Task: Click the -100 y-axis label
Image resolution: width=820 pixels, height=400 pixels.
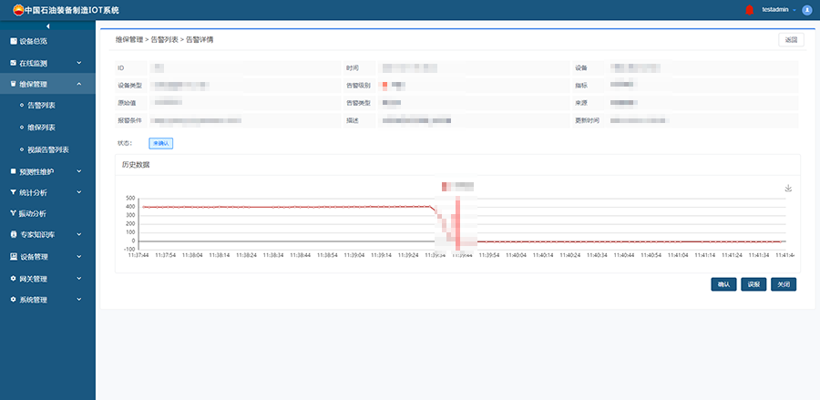Action: tap(129, 250)
